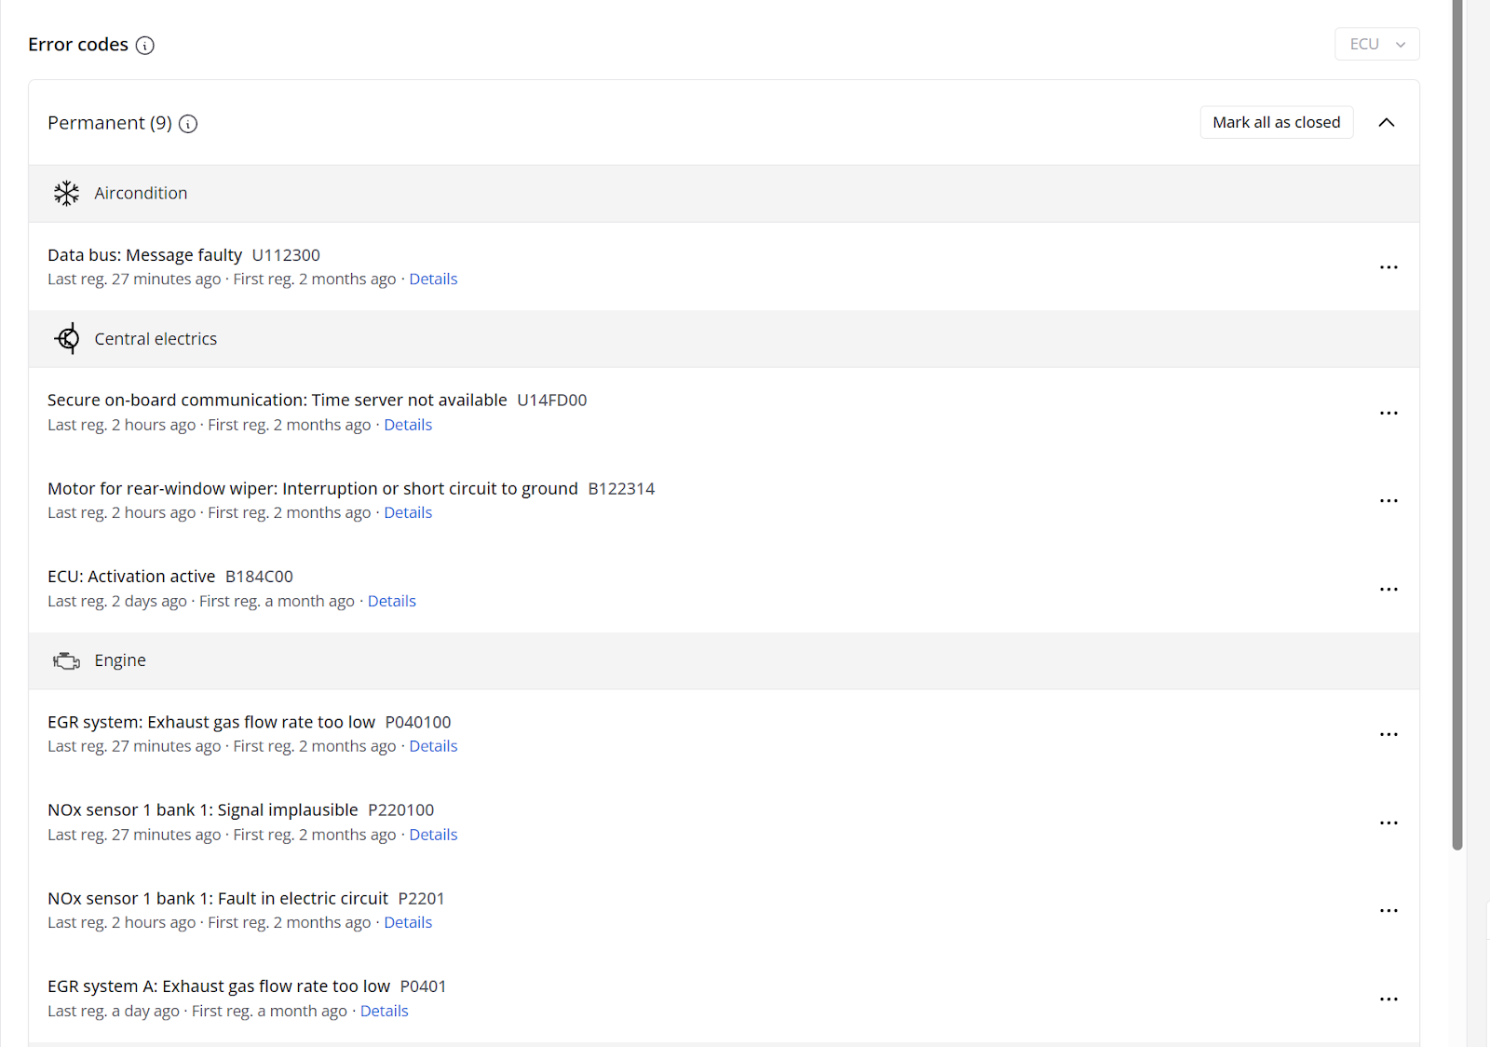The image size is (1490, 1047).
Task: Open Details for Data bus message faulty
Action: 433,279
